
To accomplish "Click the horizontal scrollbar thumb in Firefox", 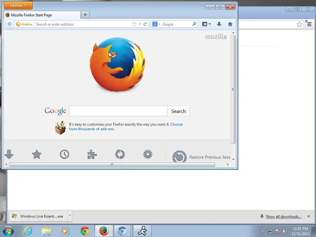I will click(x=112, y=164).
